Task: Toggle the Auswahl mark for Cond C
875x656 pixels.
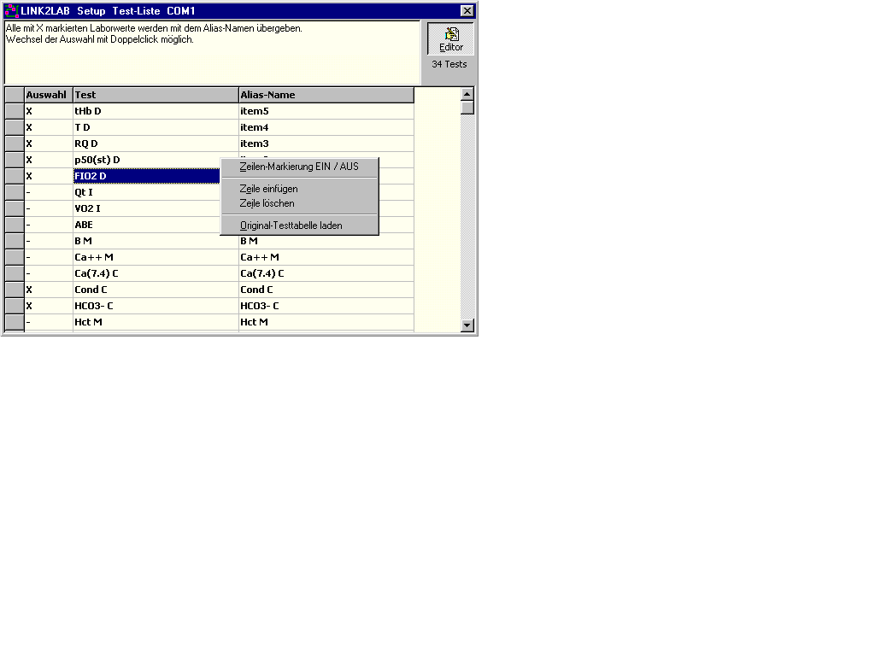Action: point(48,290)
